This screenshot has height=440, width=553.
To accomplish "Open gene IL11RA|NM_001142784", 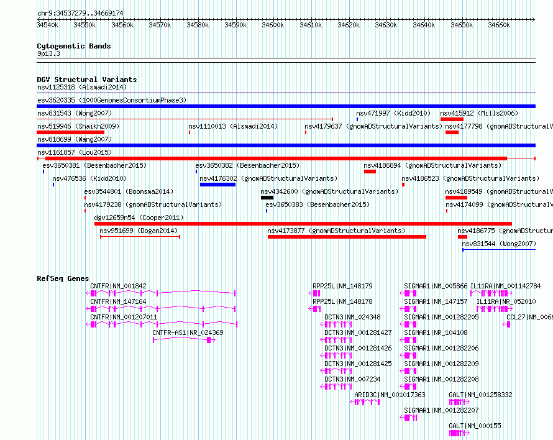I will tap(505, 286).
